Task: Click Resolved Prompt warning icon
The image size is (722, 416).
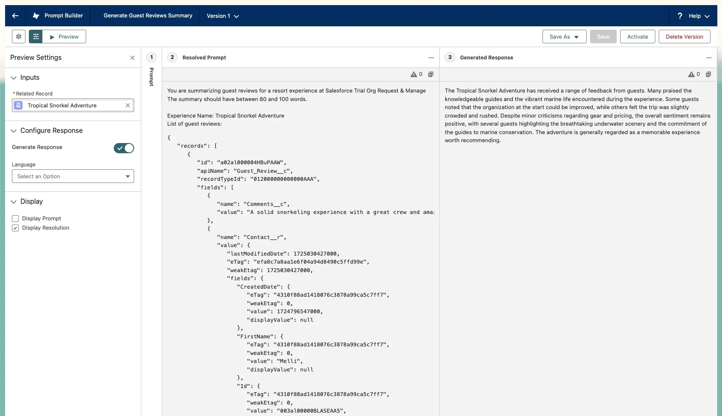Action: 413,74
